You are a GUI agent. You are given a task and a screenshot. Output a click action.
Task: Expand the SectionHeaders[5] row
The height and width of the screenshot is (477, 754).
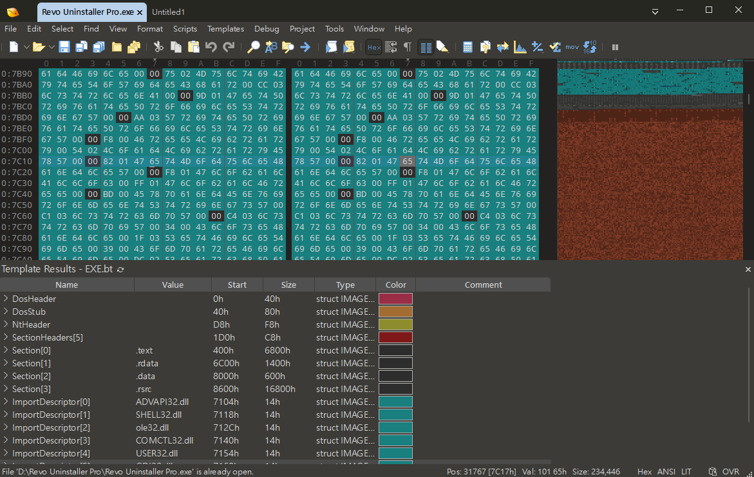[x=6, y=337]
